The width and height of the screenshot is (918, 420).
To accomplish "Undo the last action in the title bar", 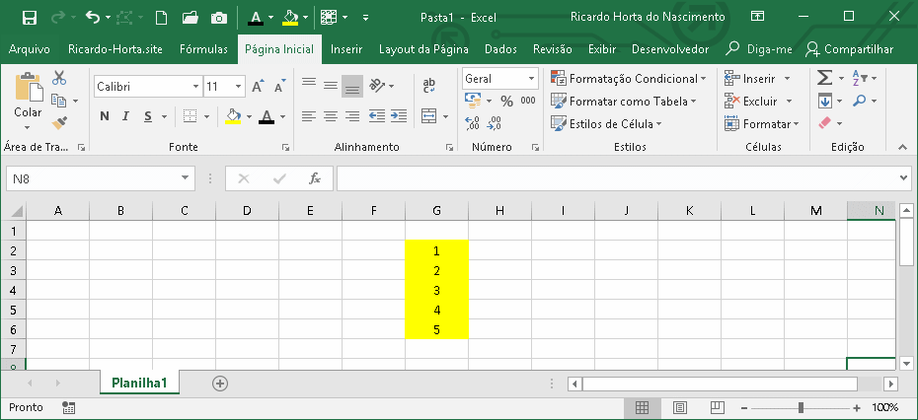I will tap(93, 18).
